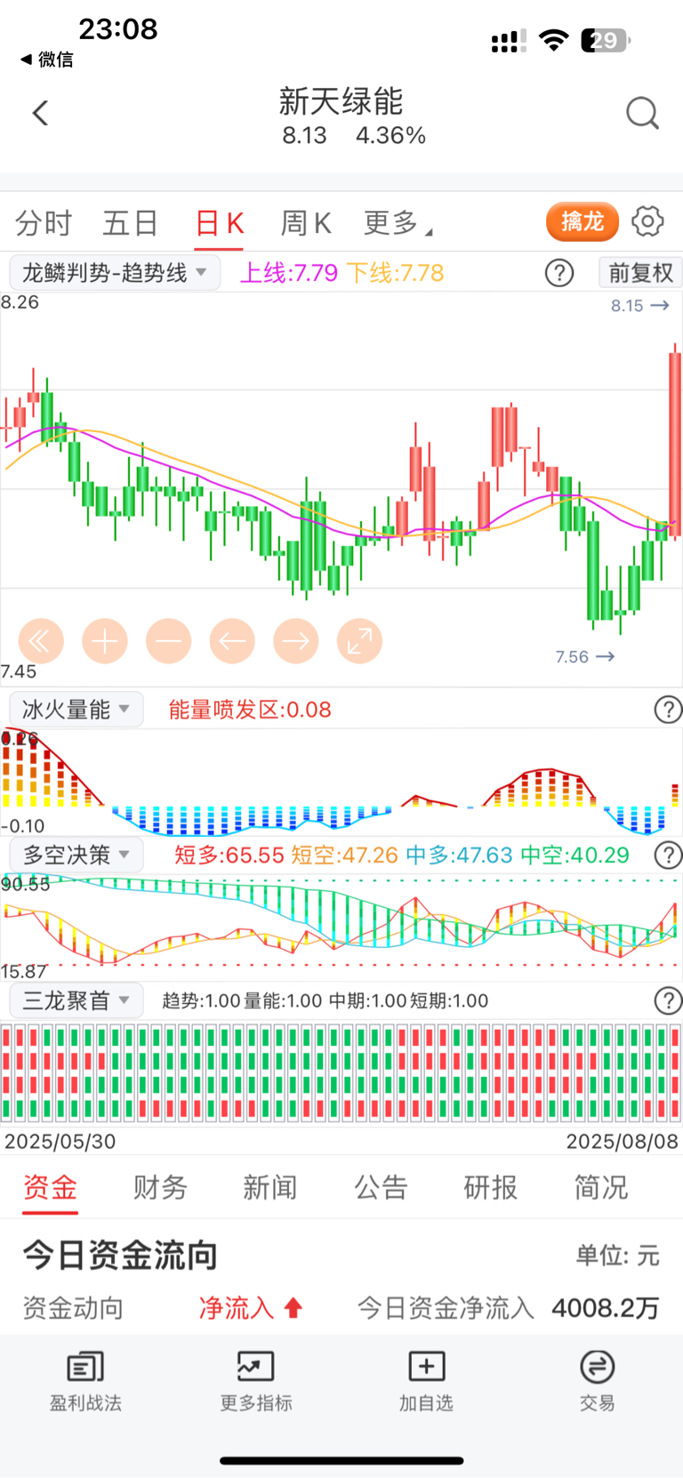Select 周K chart tab

click(306, 222)
